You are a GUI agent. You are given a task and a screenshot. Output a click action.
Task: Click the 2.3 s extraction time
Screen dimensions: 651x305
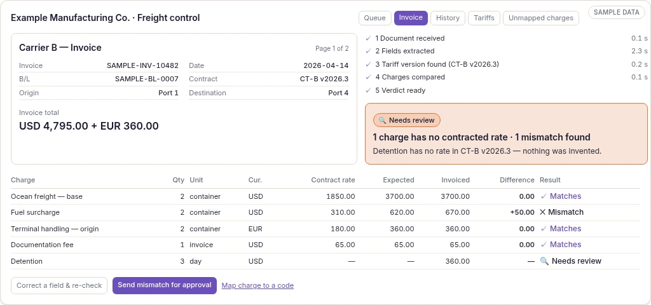[x=640, y=51]
